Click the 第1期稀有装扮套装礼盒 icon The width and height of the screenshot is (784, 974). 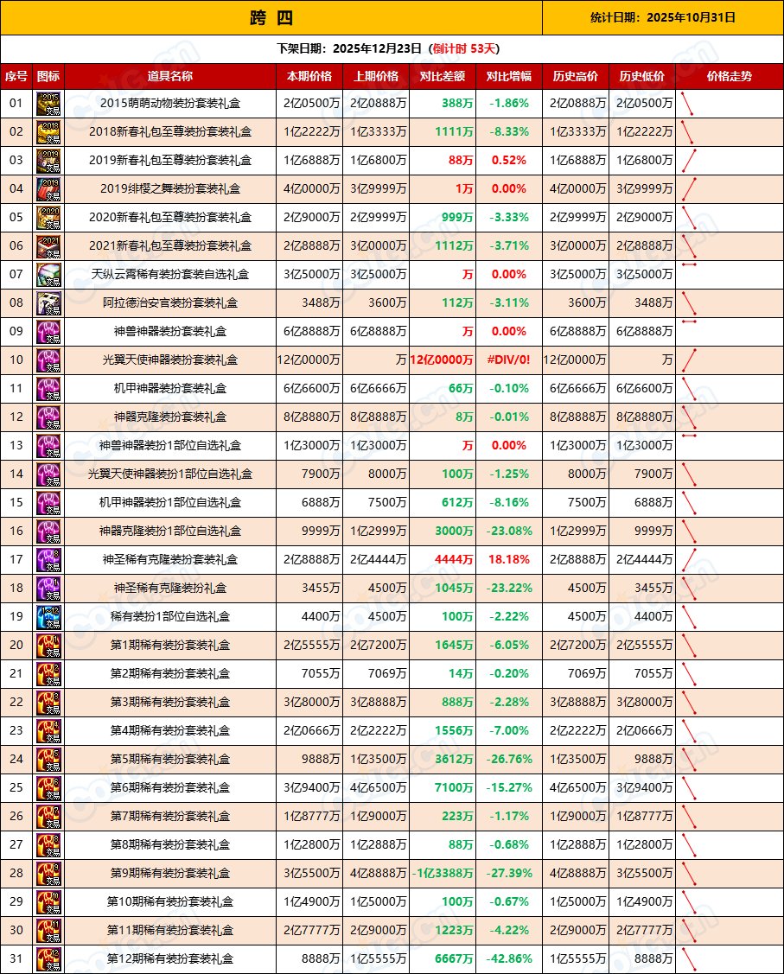pyautogui.click(x=48, y=645)
